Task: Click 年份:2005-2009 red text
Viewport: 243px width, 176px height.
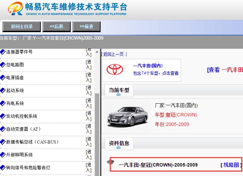Action: tap(172, 124)
